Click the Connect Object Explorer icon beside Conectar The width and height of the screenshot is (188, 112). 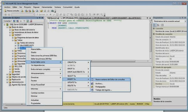(x=14, y=21)
